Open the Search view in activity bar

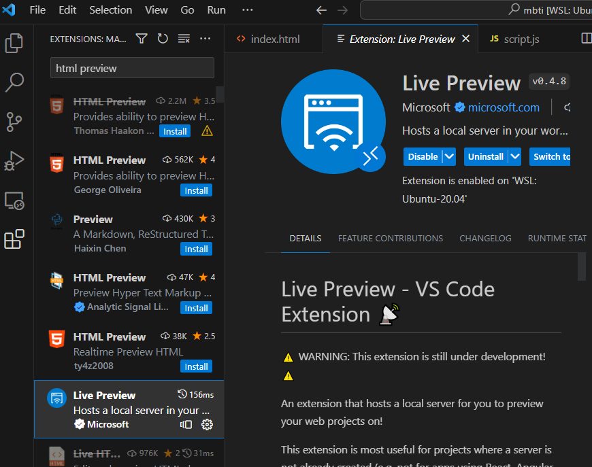coord(14,82)
